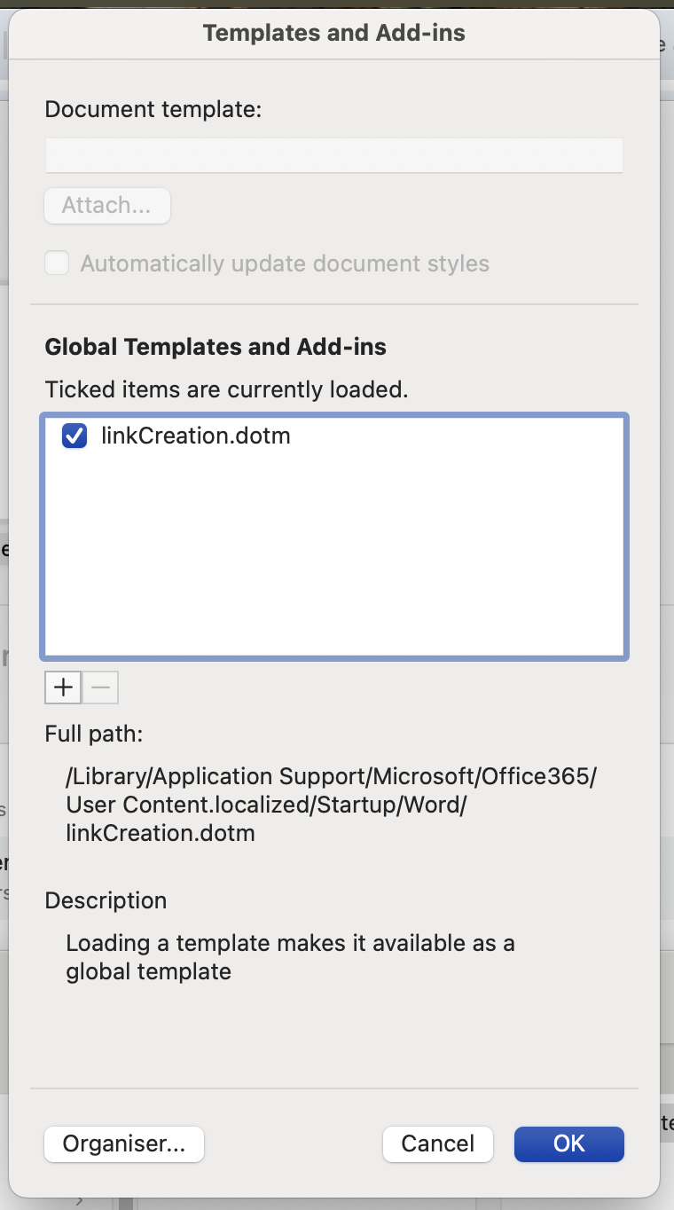Click the 'Loading a template' description text

coord(290,957)
